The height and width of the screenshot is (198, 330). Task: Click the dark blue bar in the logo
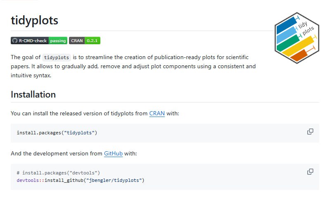click(x=285, y=27)
